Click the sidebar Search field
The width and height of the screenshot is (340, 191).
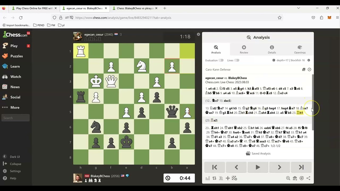pyautogui.click(x=15, y=118)
